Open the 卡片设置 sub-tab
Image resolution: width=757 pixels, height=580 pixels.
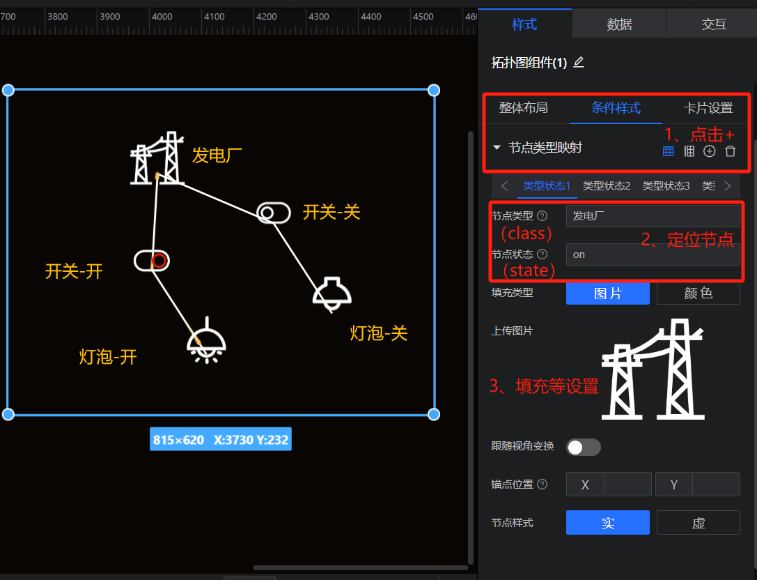(708, 108)
